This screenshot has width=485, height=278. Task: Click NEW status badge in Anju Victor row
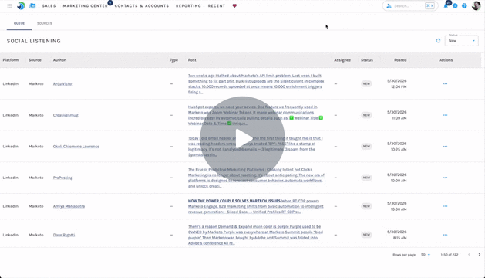coord(366,83)
